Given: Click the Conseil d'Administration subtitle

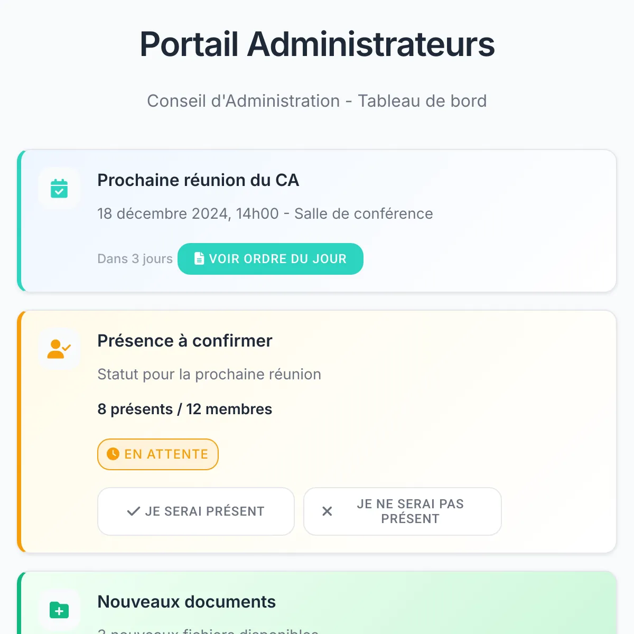Looking at the screenshot, I should 317,101.
